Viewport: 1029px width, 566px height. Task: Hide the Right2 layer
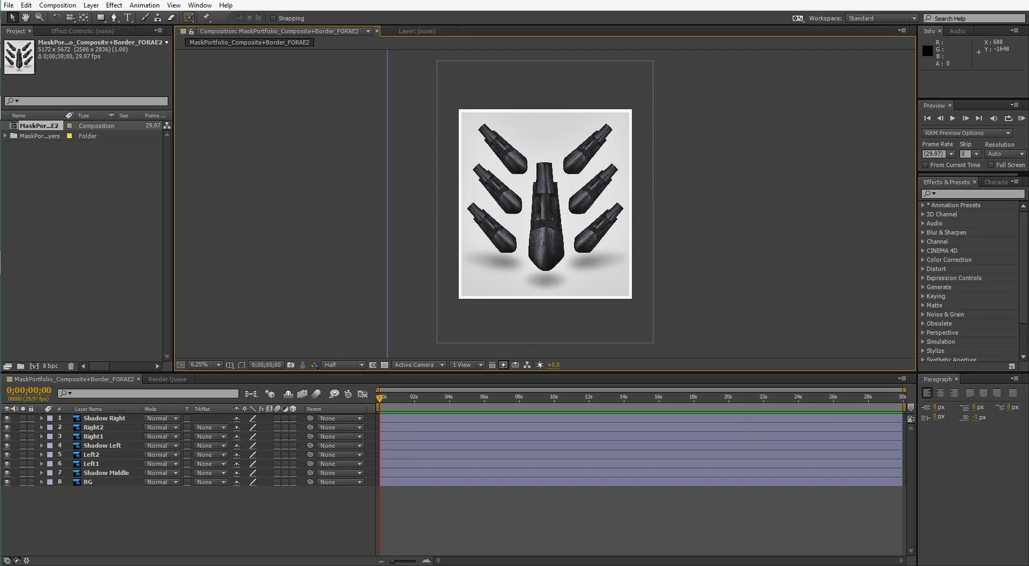pos(7,427)
